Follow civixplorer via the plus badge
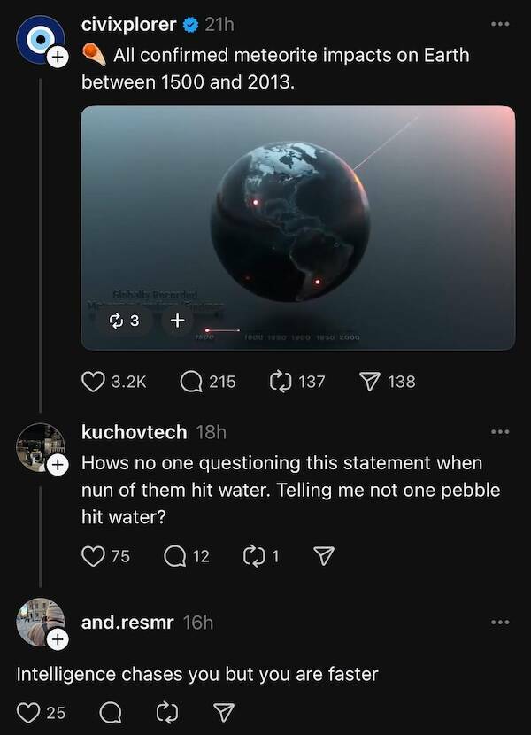The height and width of the screenshot is (735, 531). [56, 56]
